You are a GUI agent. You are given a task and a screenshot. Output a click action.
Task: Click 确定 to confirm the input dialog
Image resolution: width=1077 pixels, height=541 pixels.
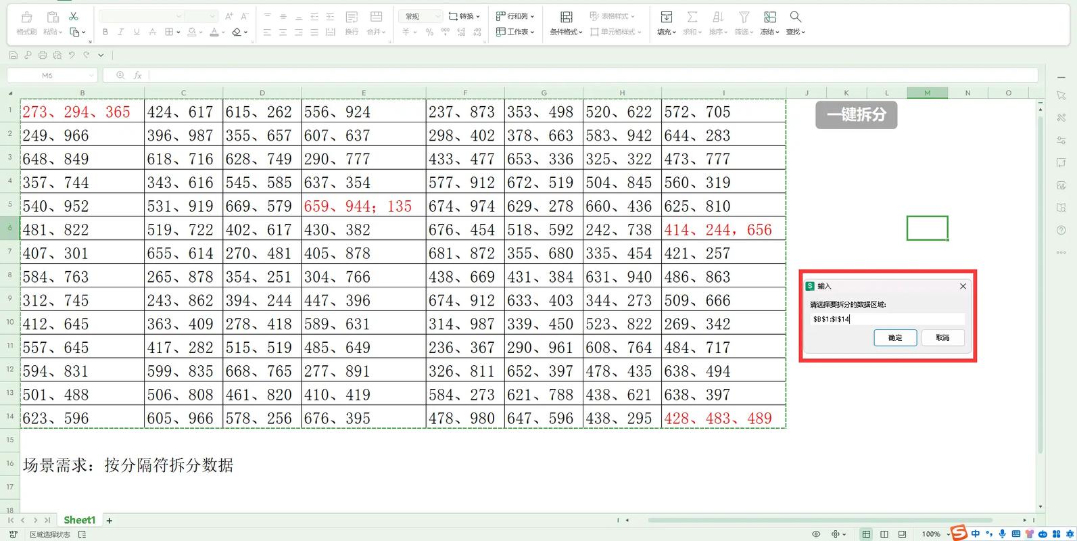pos(894,337)
